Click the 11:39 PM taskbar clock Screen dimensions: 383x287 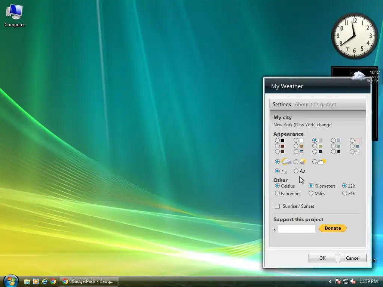pos(368,281)
